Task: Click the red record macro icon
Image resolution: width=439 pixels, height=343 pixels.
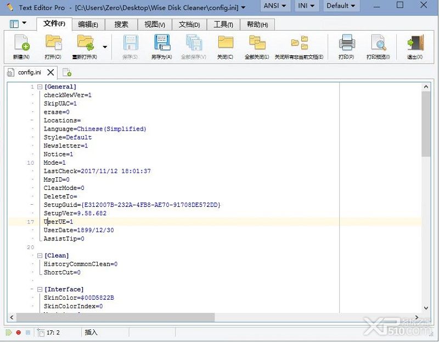Action: tap(19, 333)
